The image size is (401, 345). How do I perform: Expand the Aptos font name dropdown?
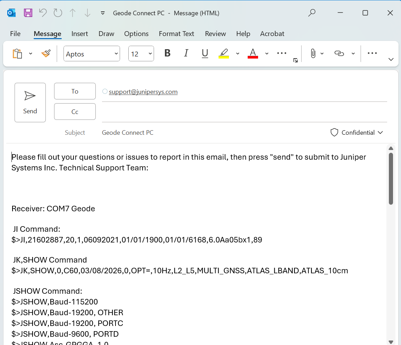click(x=116, y=54)
